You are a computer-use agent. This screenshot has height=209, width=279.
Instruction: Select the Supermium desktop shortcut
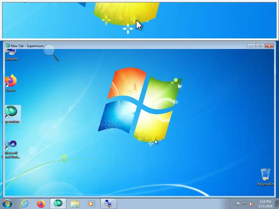(x=12, y=114)
